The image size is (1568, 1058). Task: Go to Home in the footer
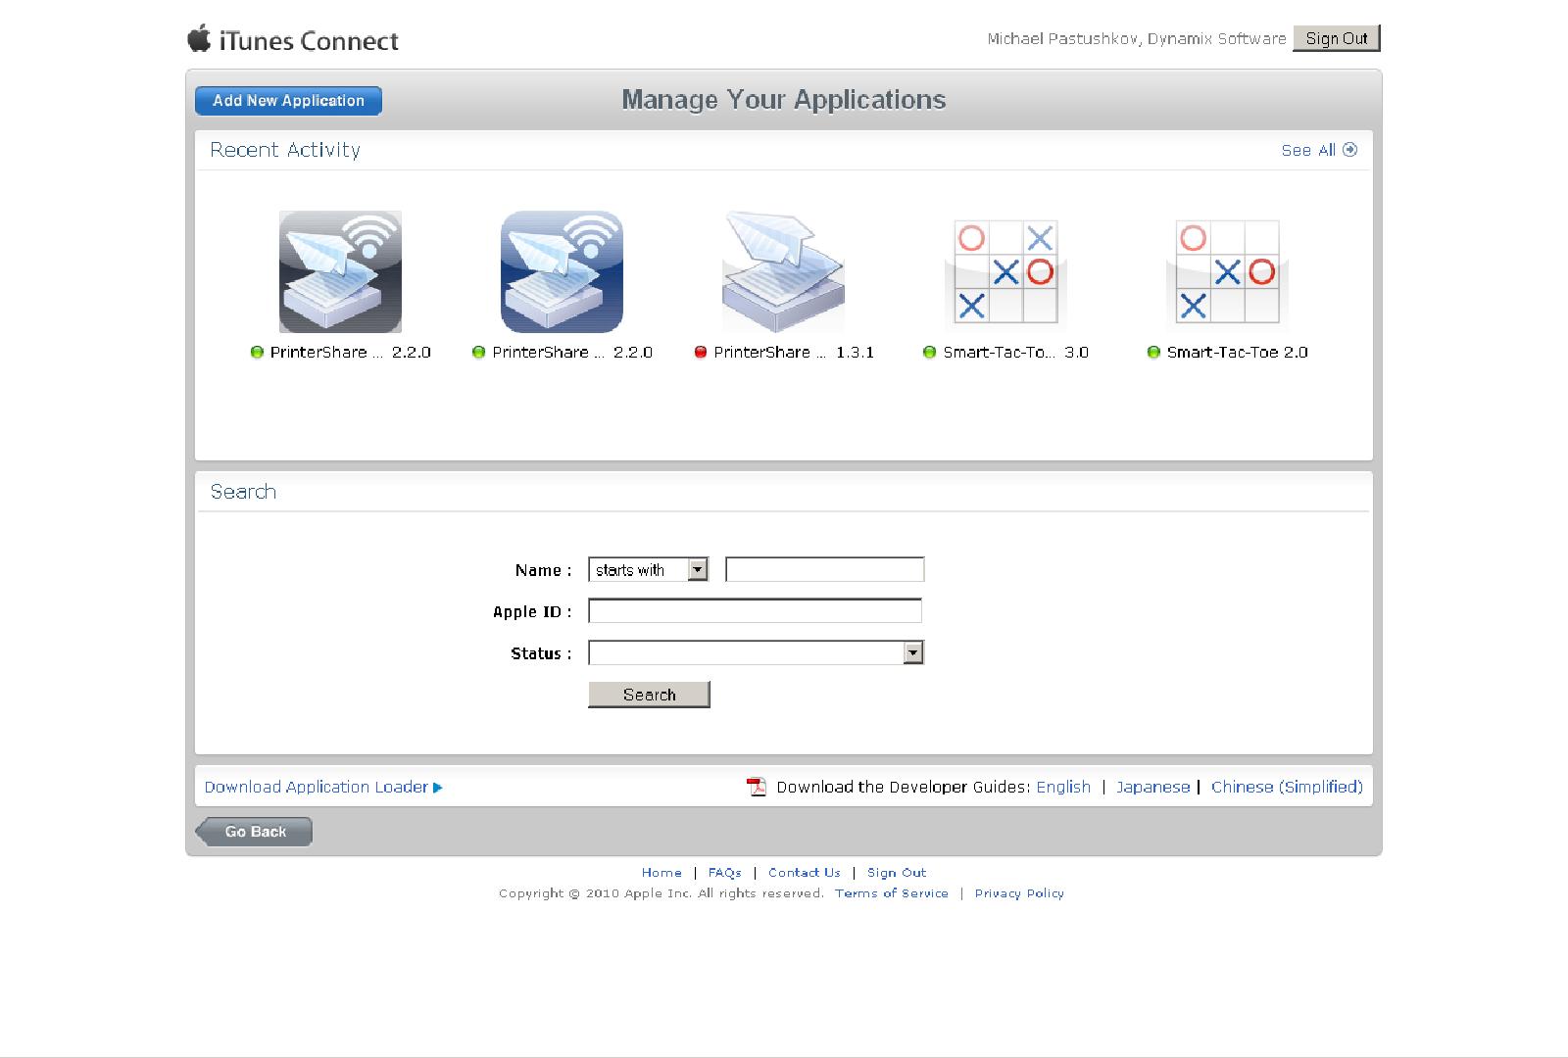point(661,872)
